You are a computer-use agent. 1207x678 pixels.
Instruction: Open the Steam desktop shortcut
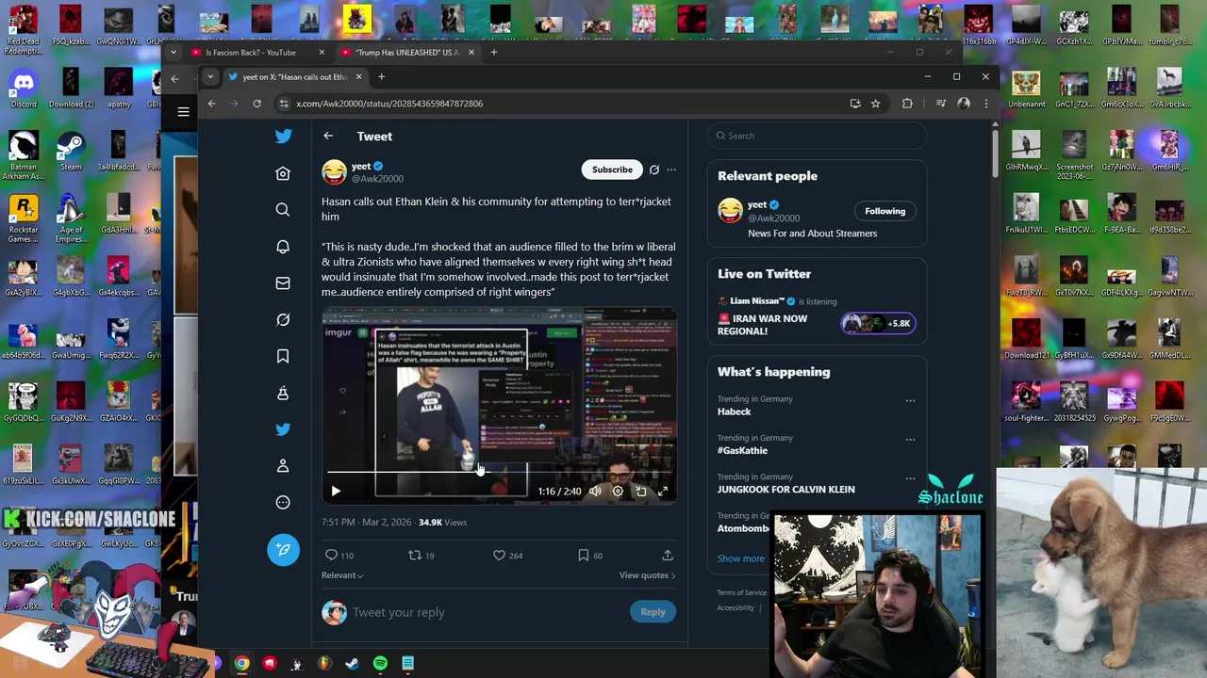coord(71,151)
